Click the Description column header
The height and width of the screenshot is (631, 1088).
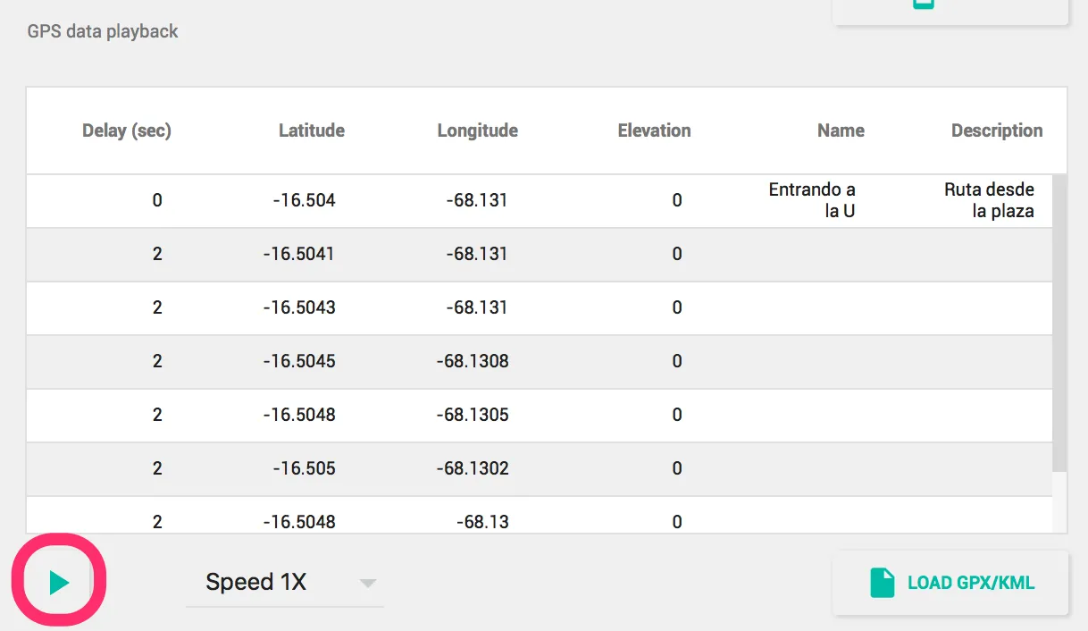tap(997, 130)
